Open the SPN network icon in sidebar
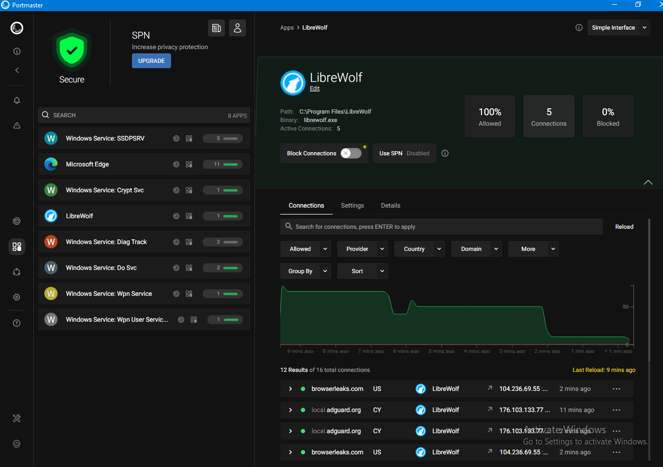The height and width of the screenshot is (467, 663). (17, 272)
